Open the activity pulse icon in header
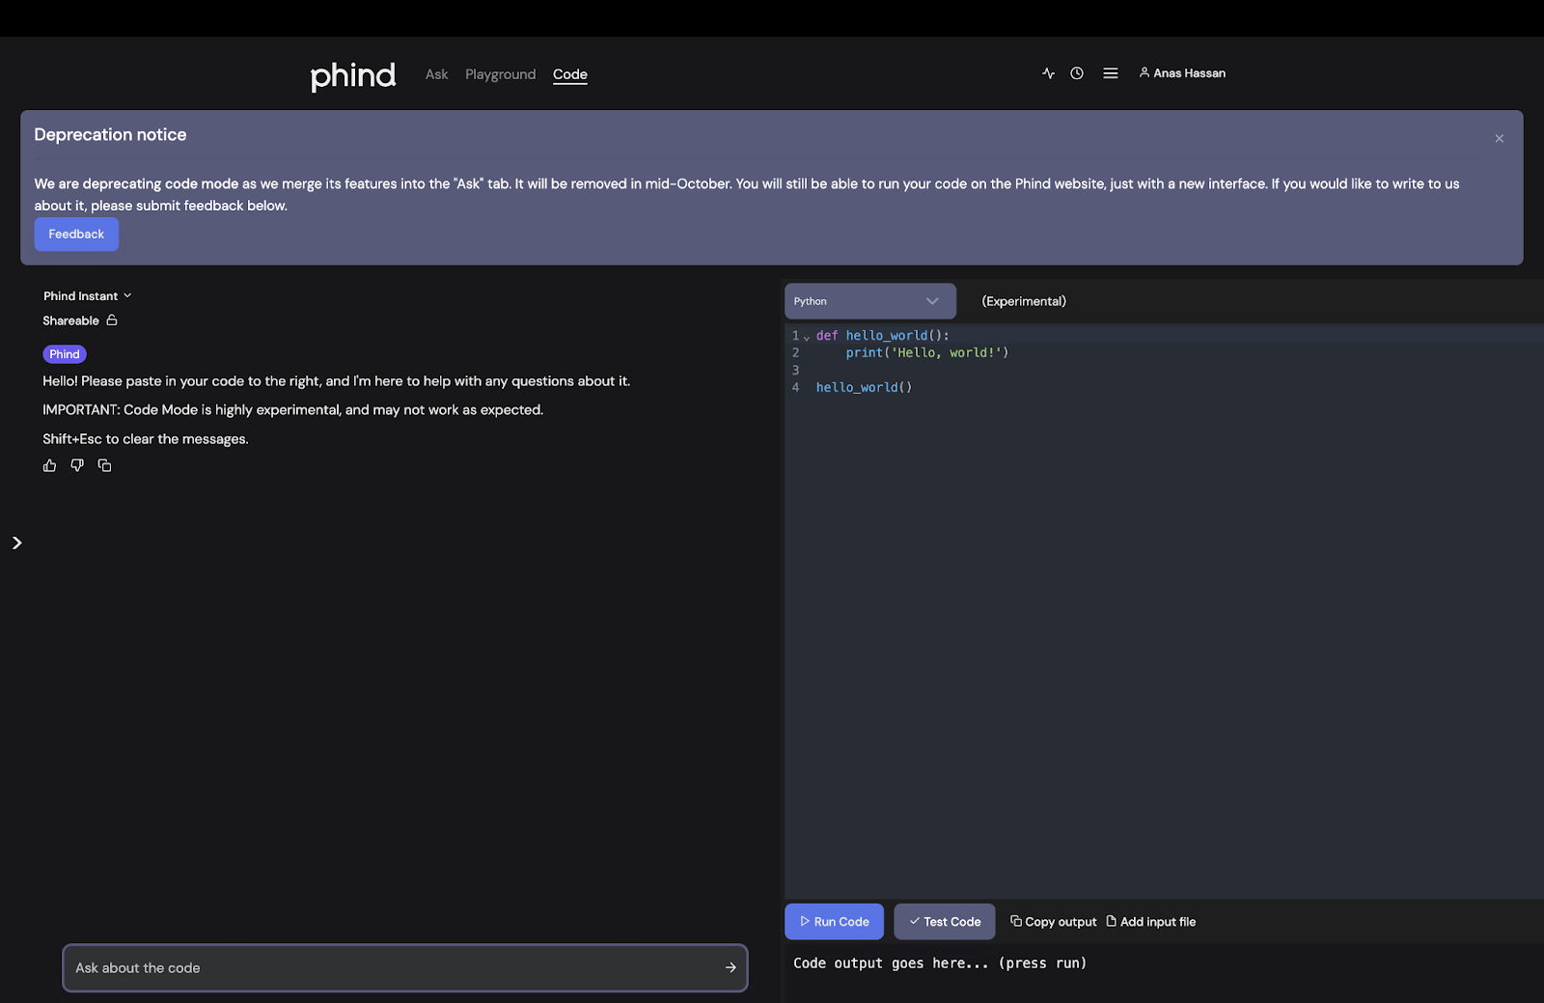1544x1003 pixels. (x=1048, y=73)
